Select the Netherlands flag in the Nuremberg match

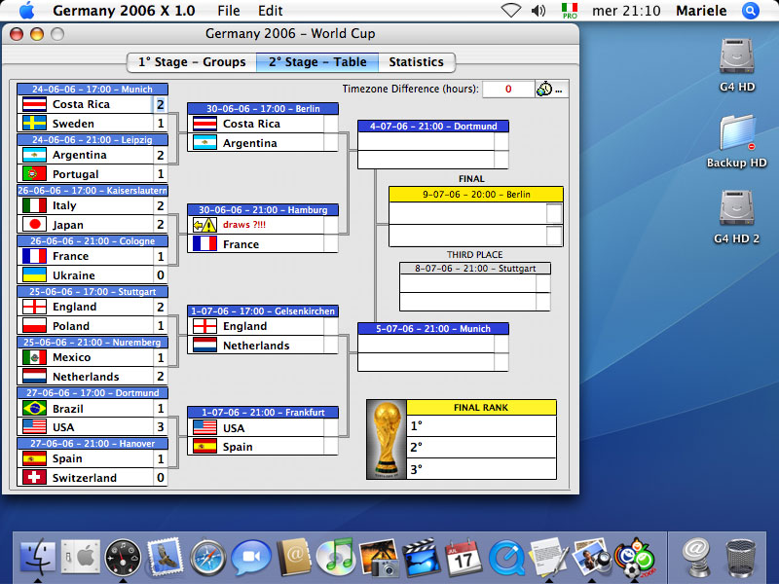tap(34, 377)
